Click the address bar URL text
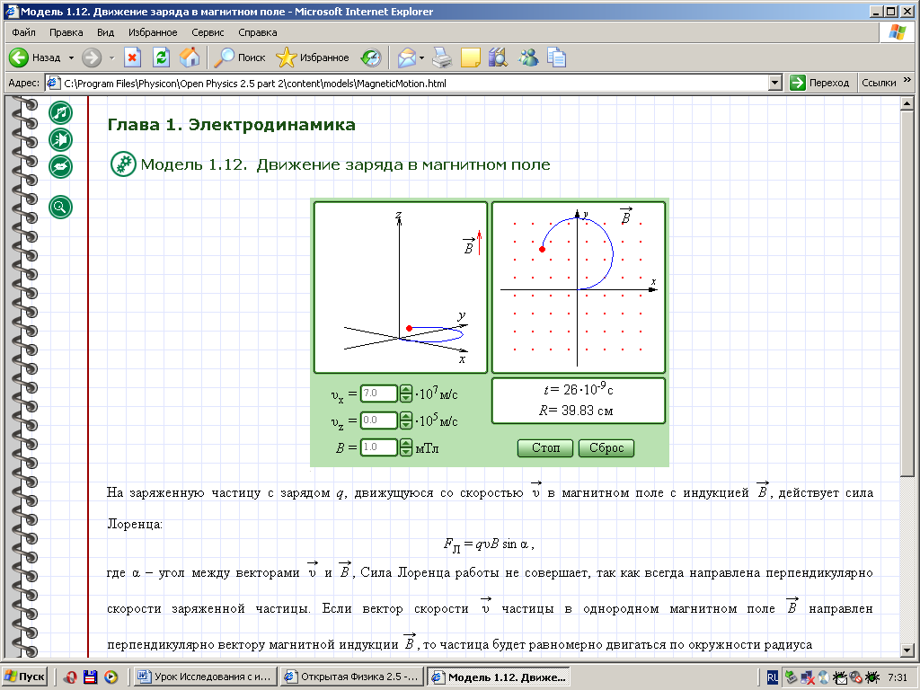The image size is (920, 690). pyautogui.click(x=255, y=84)
